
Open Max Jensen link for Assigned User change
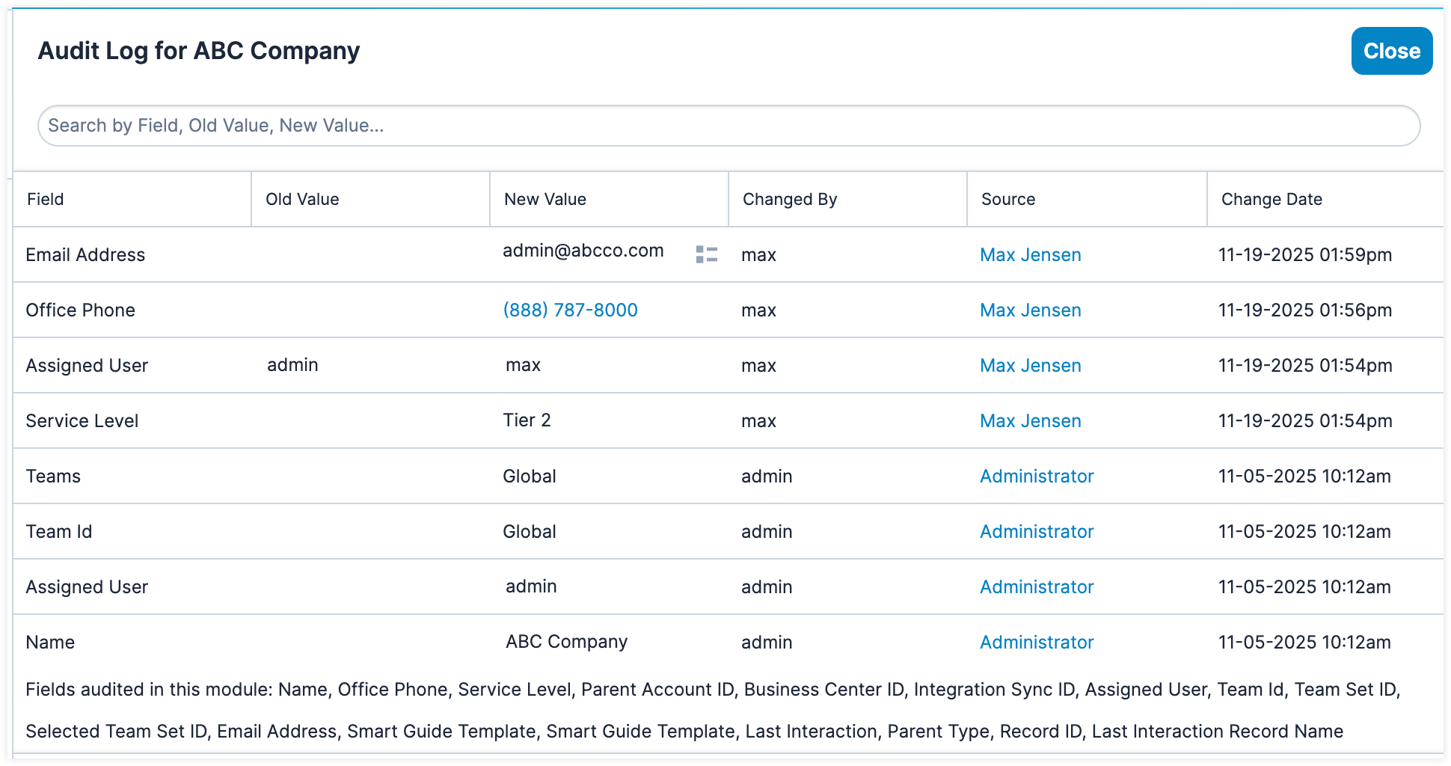[1030, 366]
